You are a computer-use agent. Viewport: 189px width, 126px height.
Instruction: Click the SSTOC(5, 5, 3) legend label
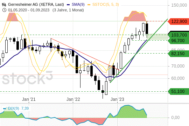point(106,5)
